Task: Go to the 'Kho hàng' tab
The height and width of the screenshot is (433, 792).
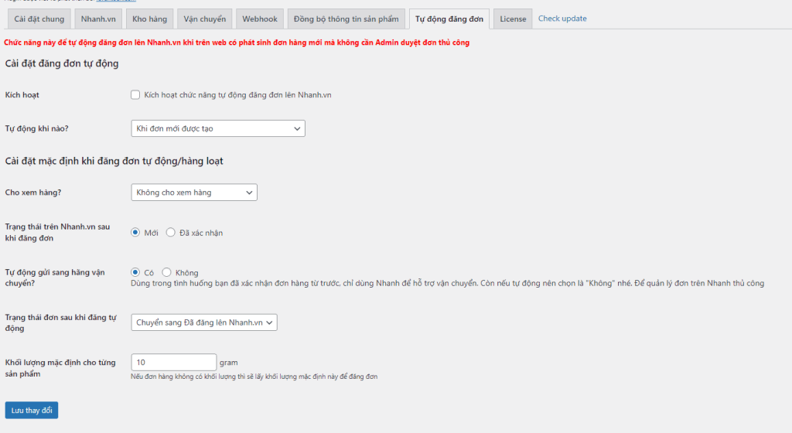Action: [149, 19]
